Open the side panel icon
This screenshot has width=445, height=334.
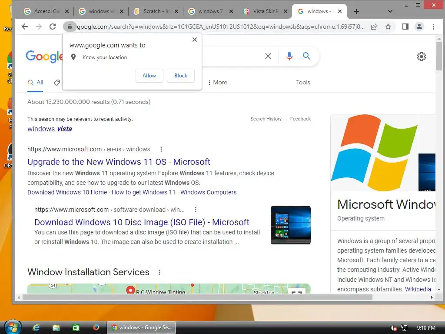(405, 27)
